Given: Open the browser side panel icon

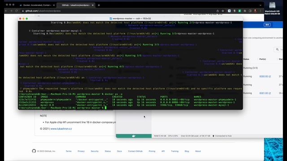Looking at the screenshot, I should pyautogui.click(x=250, y=11).
